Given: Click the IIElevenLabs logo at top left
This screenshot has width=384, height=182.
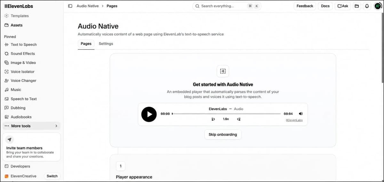Looking at the screenshot, I should (x=19, y=6).
